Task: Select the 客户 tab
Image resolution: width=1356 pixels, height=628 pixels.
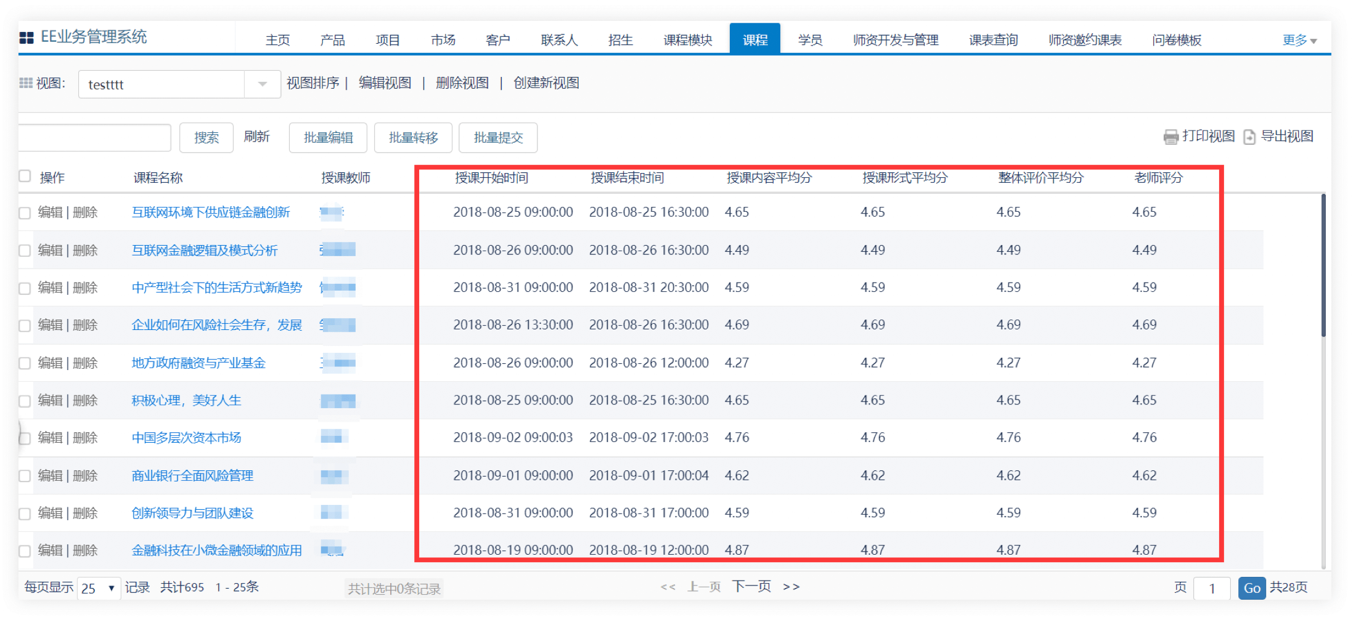Action: pos(498,40)
